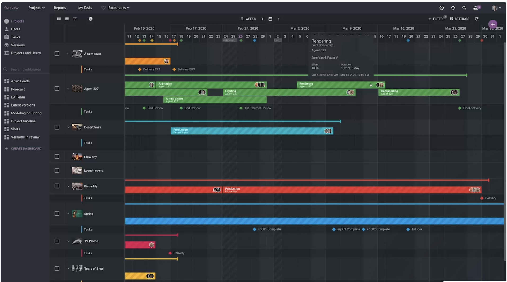Screen dimensions: 507x282
Task: Tick the Glow city checkbox
Action: [x=57, y=157]
